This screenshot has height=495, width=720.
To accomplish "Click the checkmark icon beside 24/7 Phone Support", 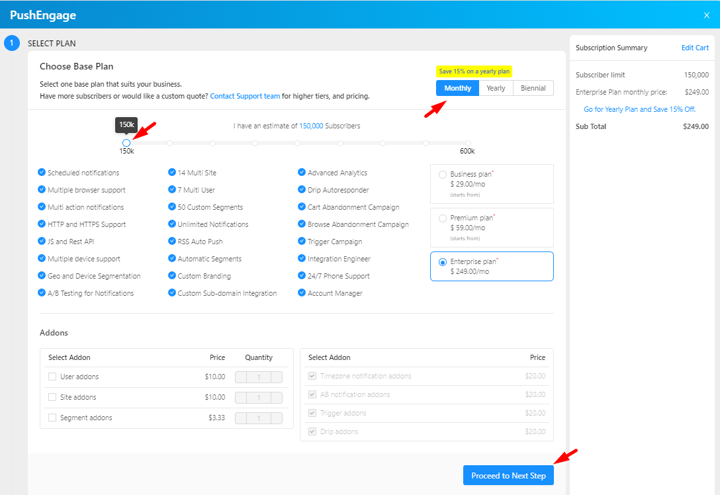I will tap(302, 275).
